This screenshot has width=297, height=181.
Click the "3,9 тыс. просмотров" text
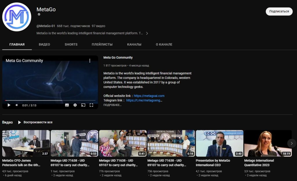pyautogui.click(x=257, y=171)
